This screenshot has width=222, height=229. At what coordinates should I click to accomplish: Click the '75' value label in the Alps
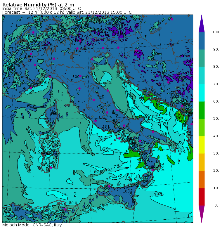pos(87,49)
